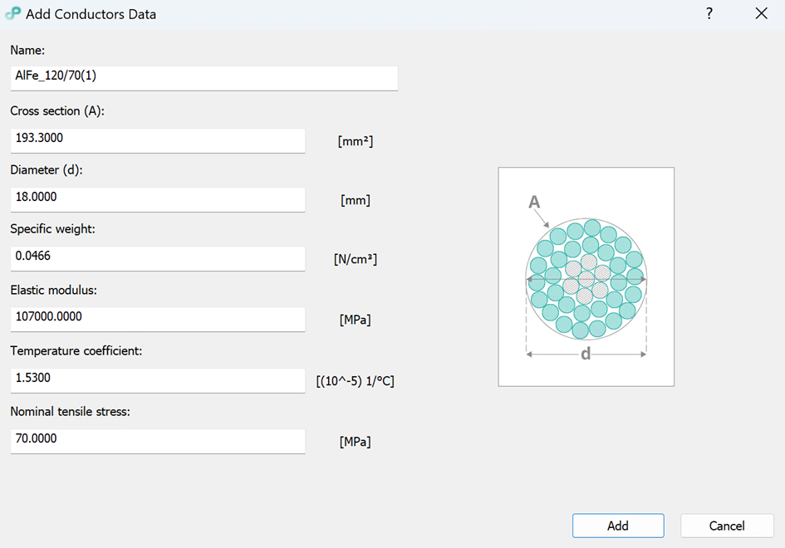This screenshot has height=548, width=785.
Task: Focus the Name field containing AlFe_120/70(1)
Action: (204, 76)
